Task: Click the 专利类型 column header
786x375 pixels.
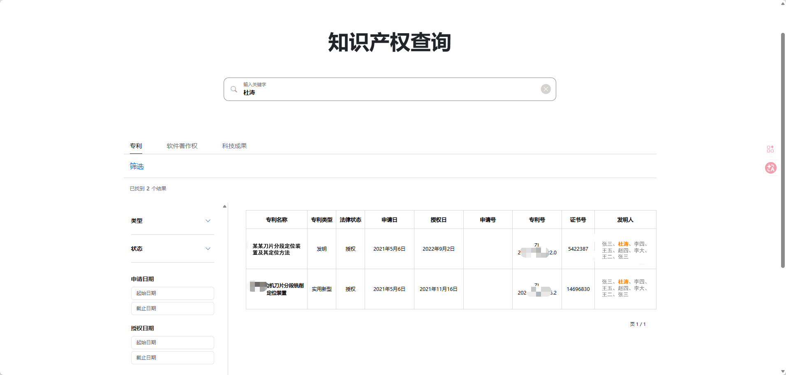Action: tap(321, 220)
